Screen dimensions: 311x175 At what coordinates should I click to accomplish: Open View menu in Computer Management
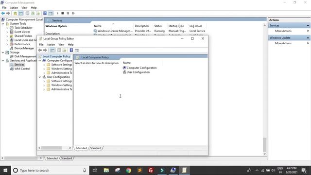click(x=24, y=8)
